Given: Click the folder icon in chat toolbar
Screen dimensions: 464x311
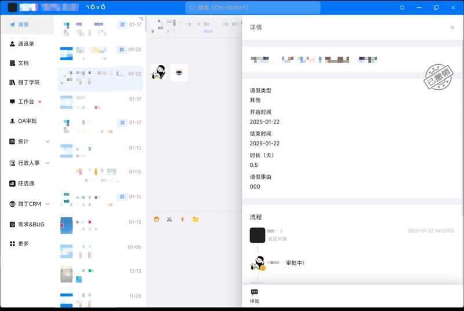Looking at the screenshot, I should pyautogui.click(x=195, y=219).
